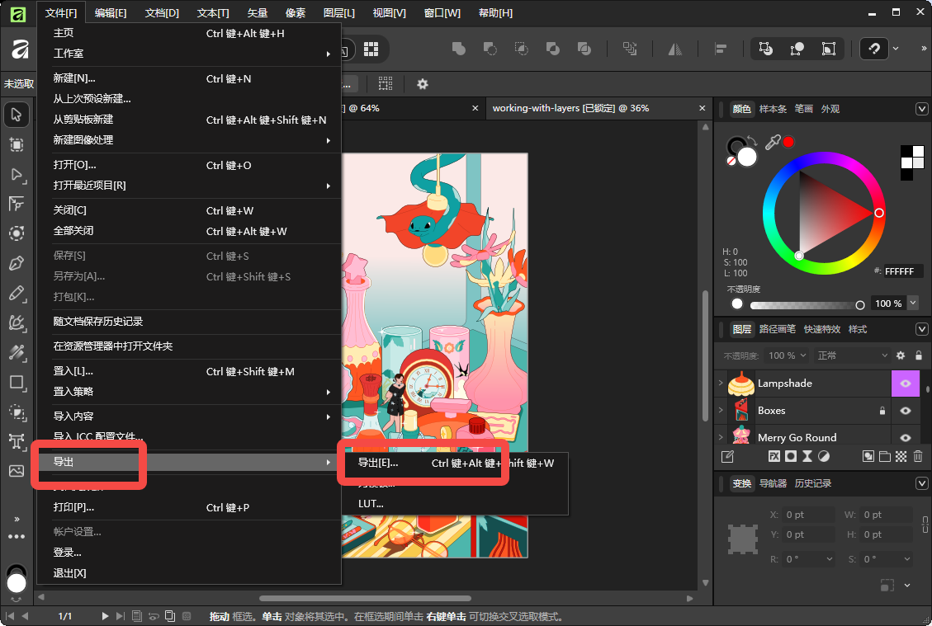Open snapping options dropdown arrow
The height and width of the screenshot is (626, 932).
tap(896, 49)
